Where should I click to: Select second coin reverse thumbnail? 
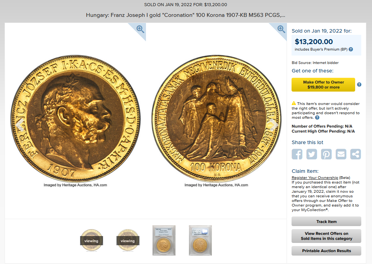point(128,240)
